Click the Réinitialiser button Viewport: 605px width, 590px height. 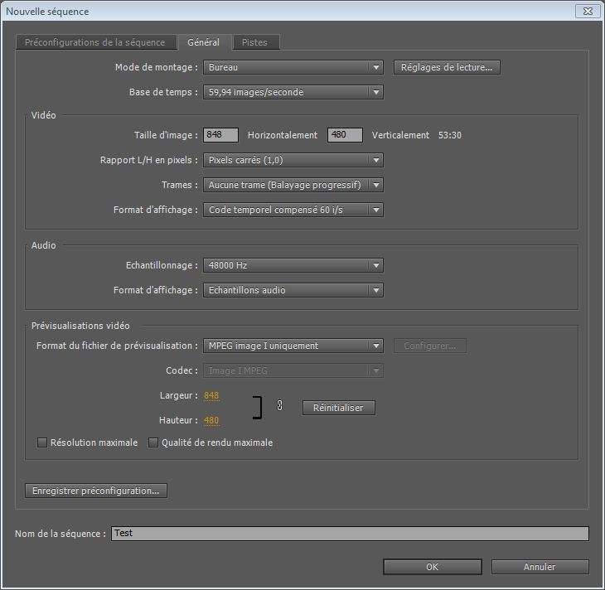click(338, 408)
